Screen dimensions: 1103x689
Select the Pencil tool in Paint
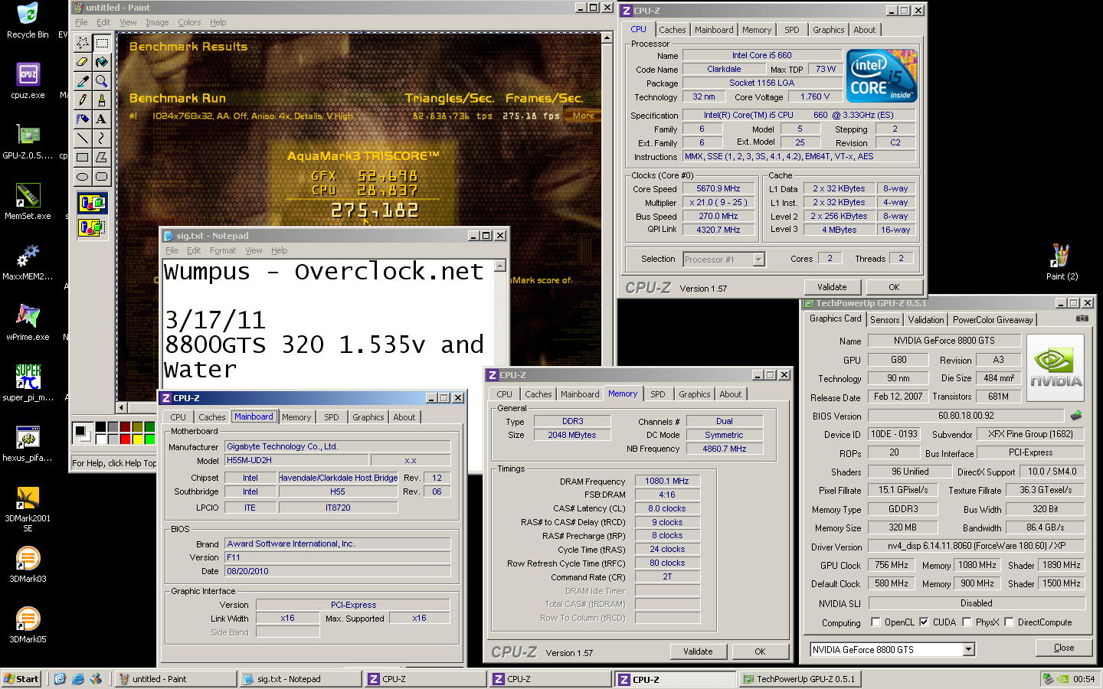pyautogui.click(x=83, y=100)
